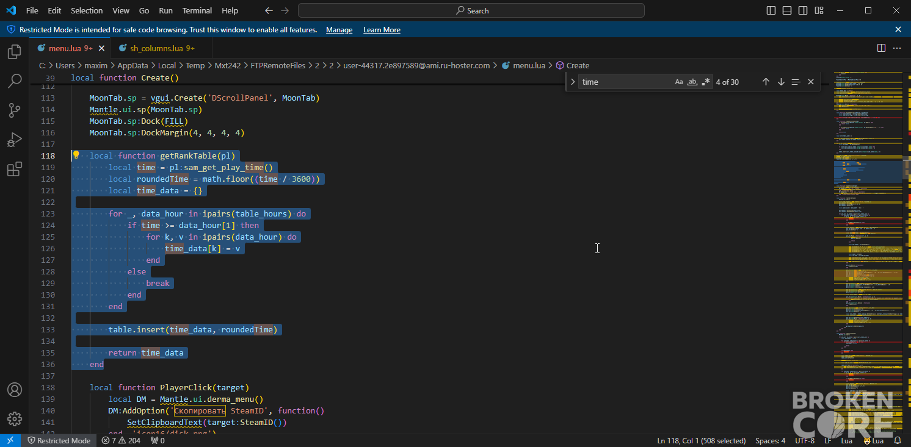Click the vertical scrollbar overview ruler
The image size is (911, 447).
907,253
